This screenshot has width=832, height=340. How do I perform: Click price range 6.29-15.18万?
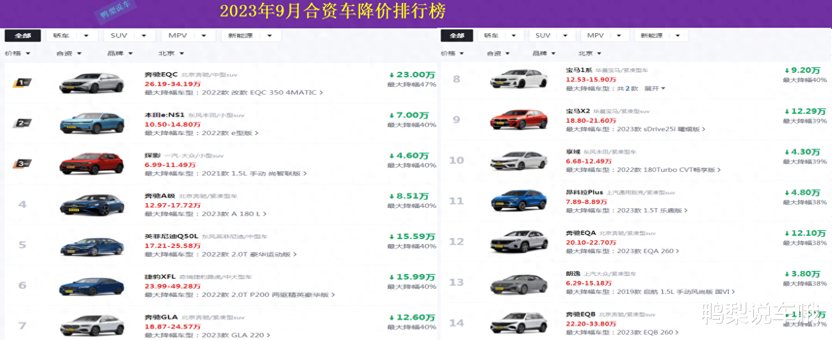[x=589, y=283]
